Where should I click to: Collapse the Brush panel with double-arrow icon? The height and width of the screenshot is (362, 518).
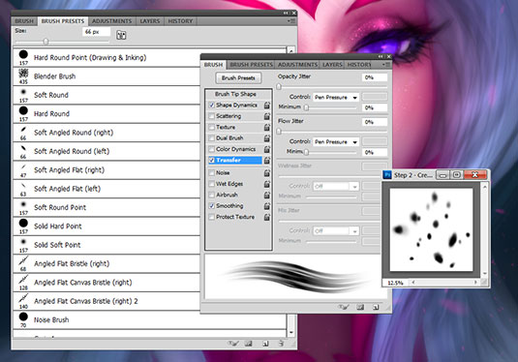[x=381, y=56]
